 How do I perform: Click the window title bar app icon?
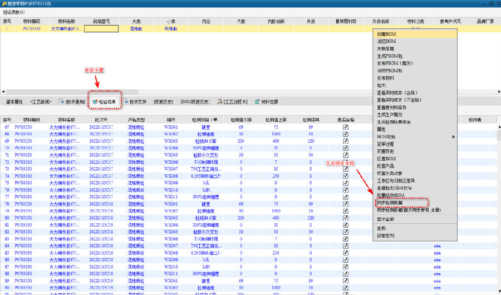click(x=3, y=3)
